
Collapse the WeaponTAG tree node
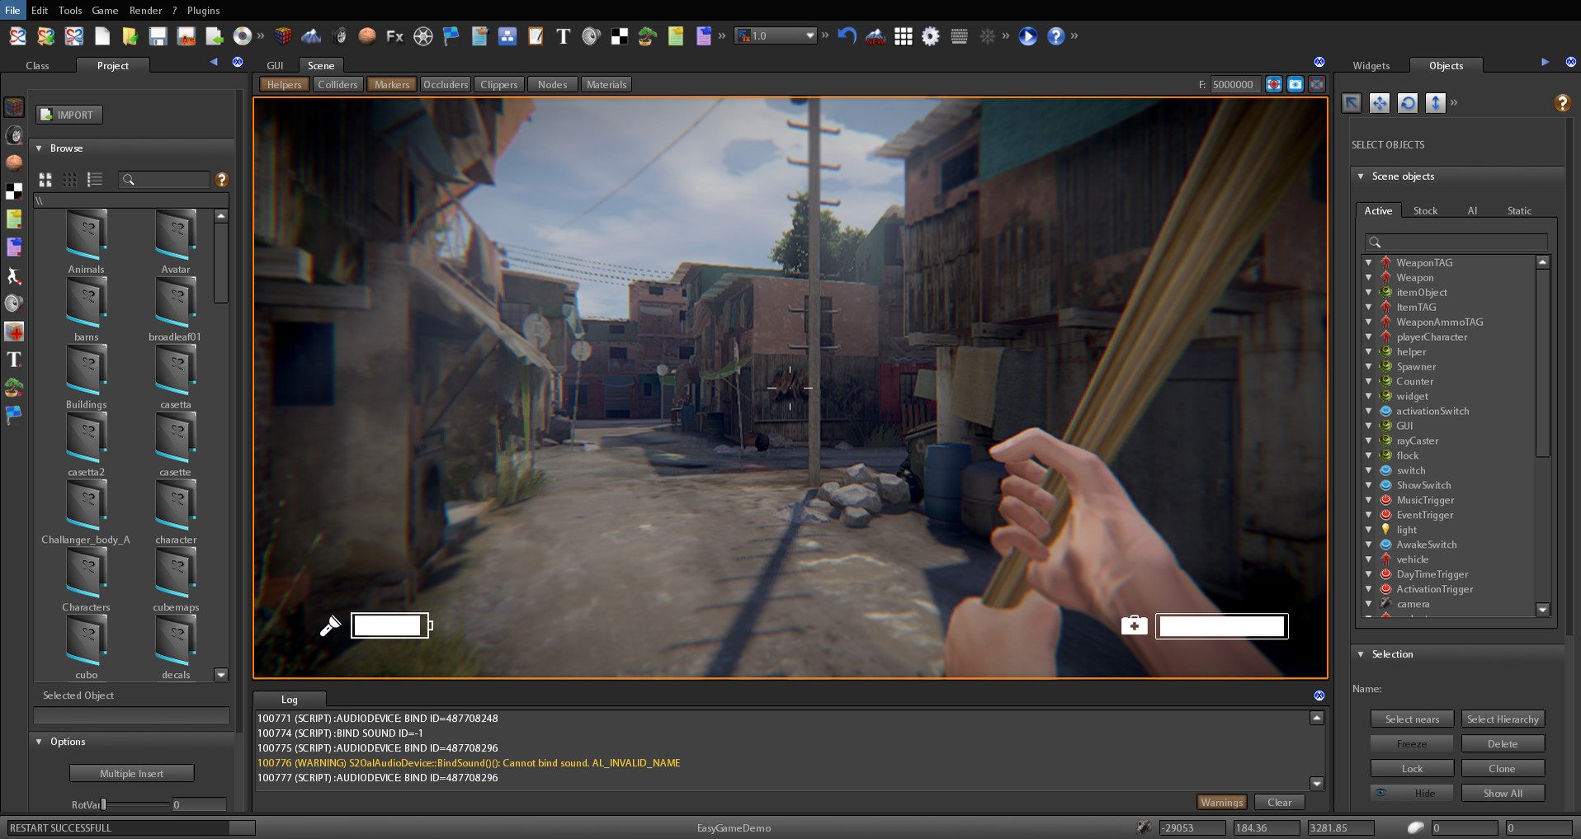pos(1370,262)
